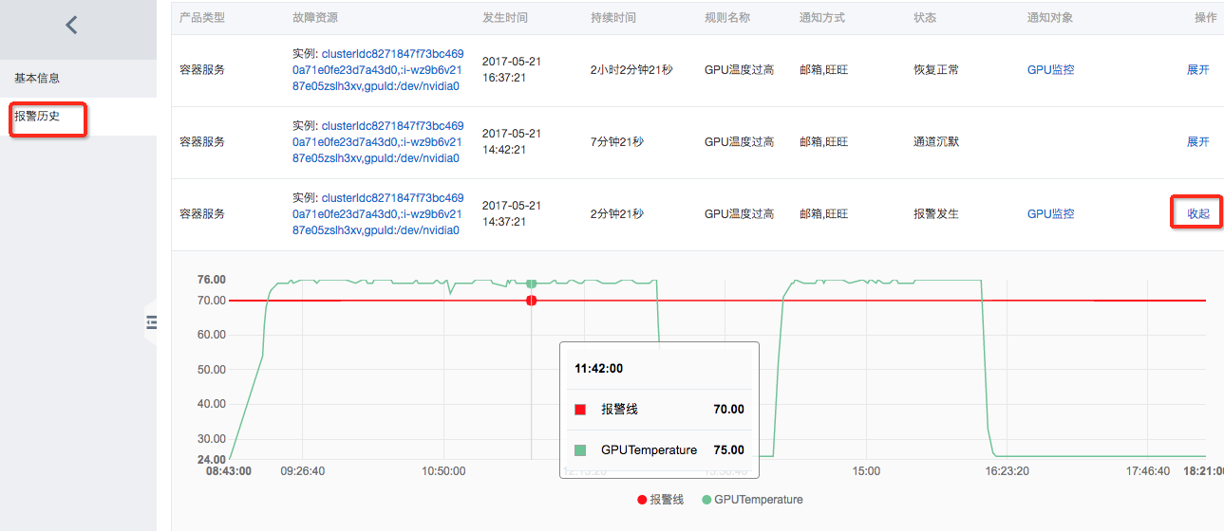Image resolution: width=1224 pixels, height=531 pixels.
Task: Expand the alarm row at 14:42:21
Action: (1198, 142)
